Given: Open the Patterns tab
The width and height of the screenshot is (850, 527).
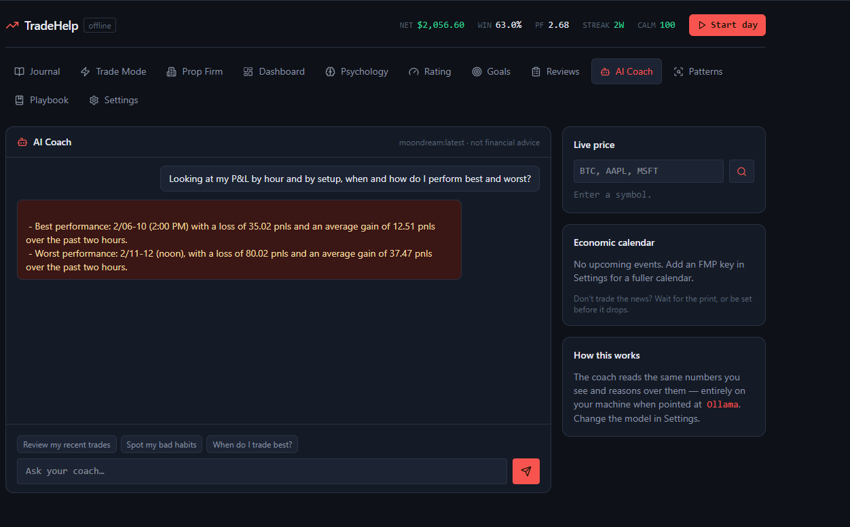Looking at the screenshot, I should tap(698, 71).
